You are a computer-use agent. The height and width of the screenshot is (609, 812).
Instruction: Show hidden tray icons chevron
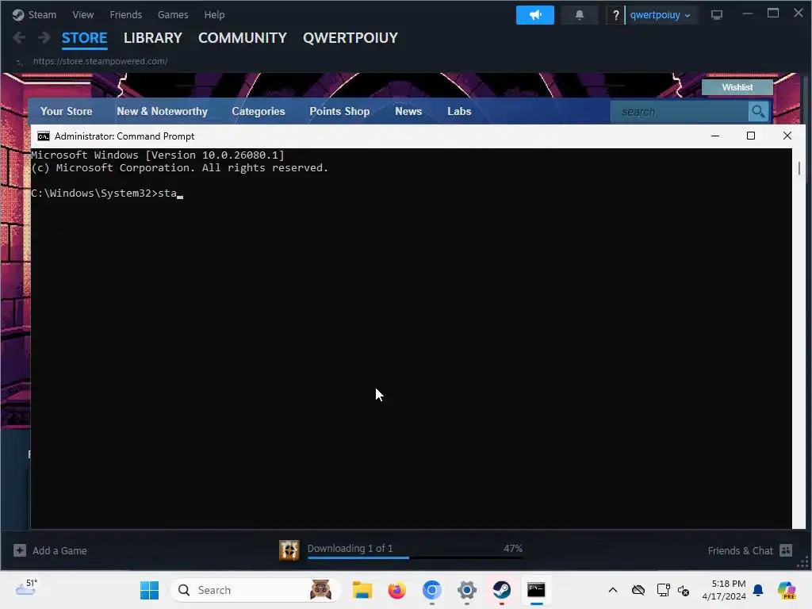click(613, 590)
